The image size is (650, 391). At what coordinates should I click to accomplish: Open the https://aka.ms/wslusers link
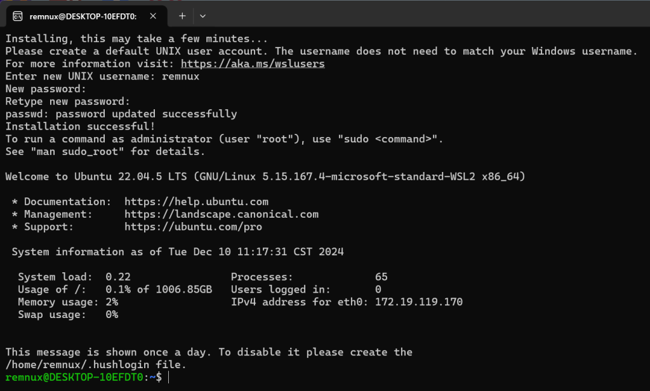253,64
